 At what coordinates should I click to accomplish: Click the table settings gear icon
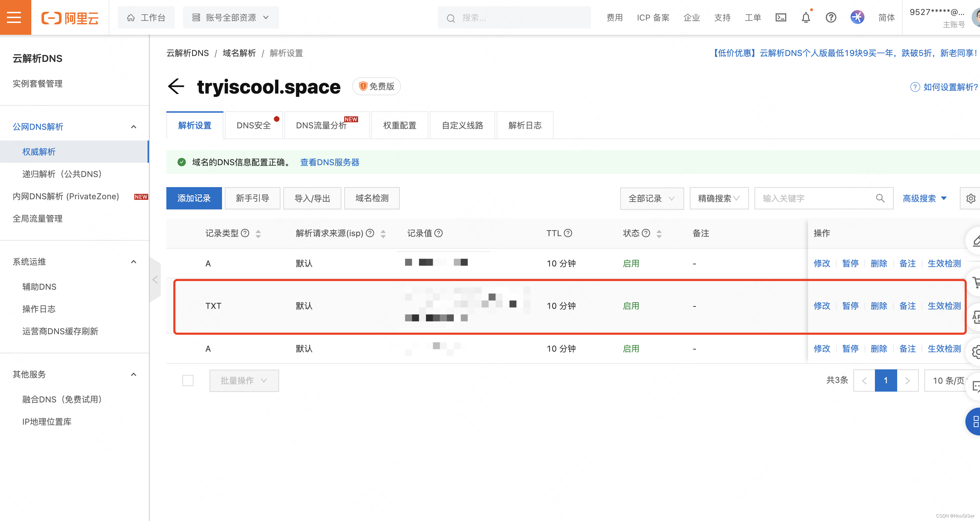[971, 198]
